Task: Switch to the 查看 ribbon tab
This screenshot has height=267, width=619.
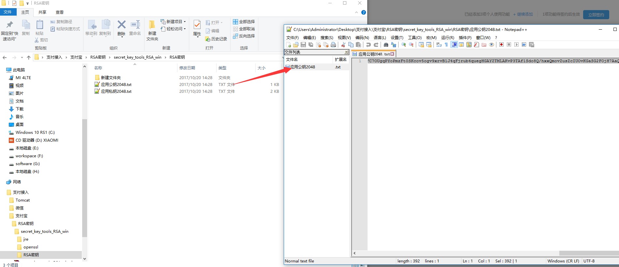Action: 60,12
